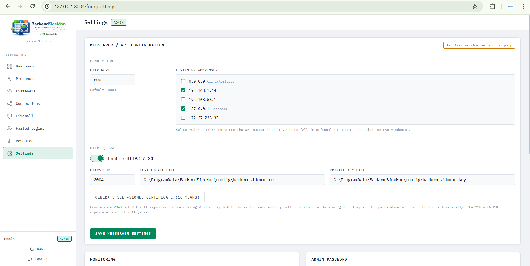Disable the Enable HTTPS / SSL toggle
Image resolution: width=530 pixels, height=266 pixels.
pyautogui.click(x=97, y=158)
